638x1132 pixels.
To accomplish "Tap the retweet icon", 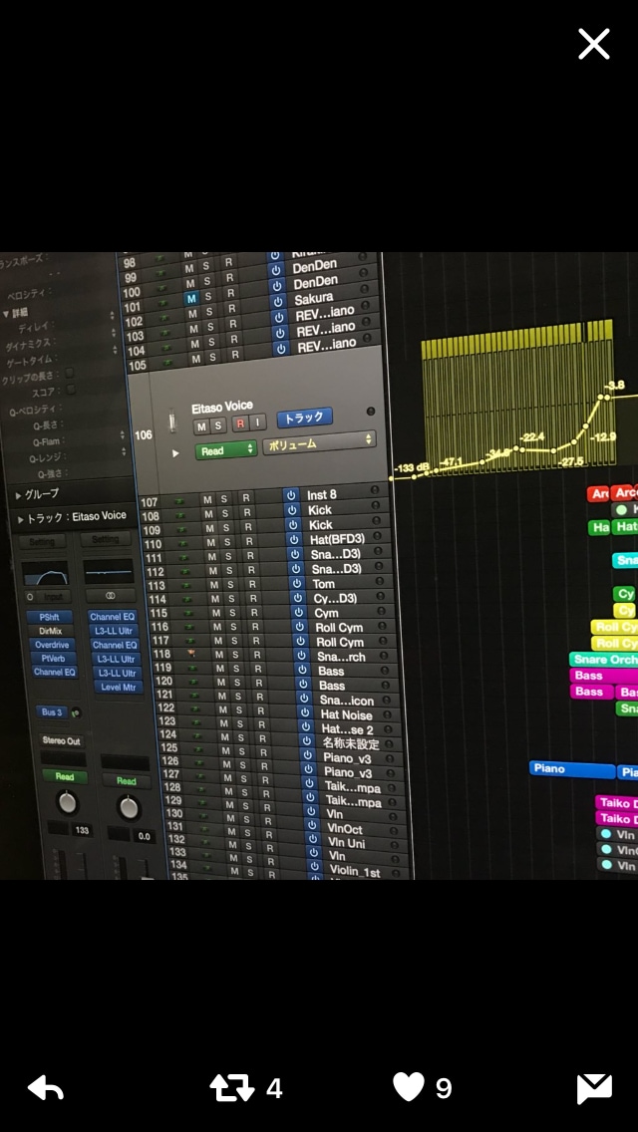I will [x=232, y=1088].
